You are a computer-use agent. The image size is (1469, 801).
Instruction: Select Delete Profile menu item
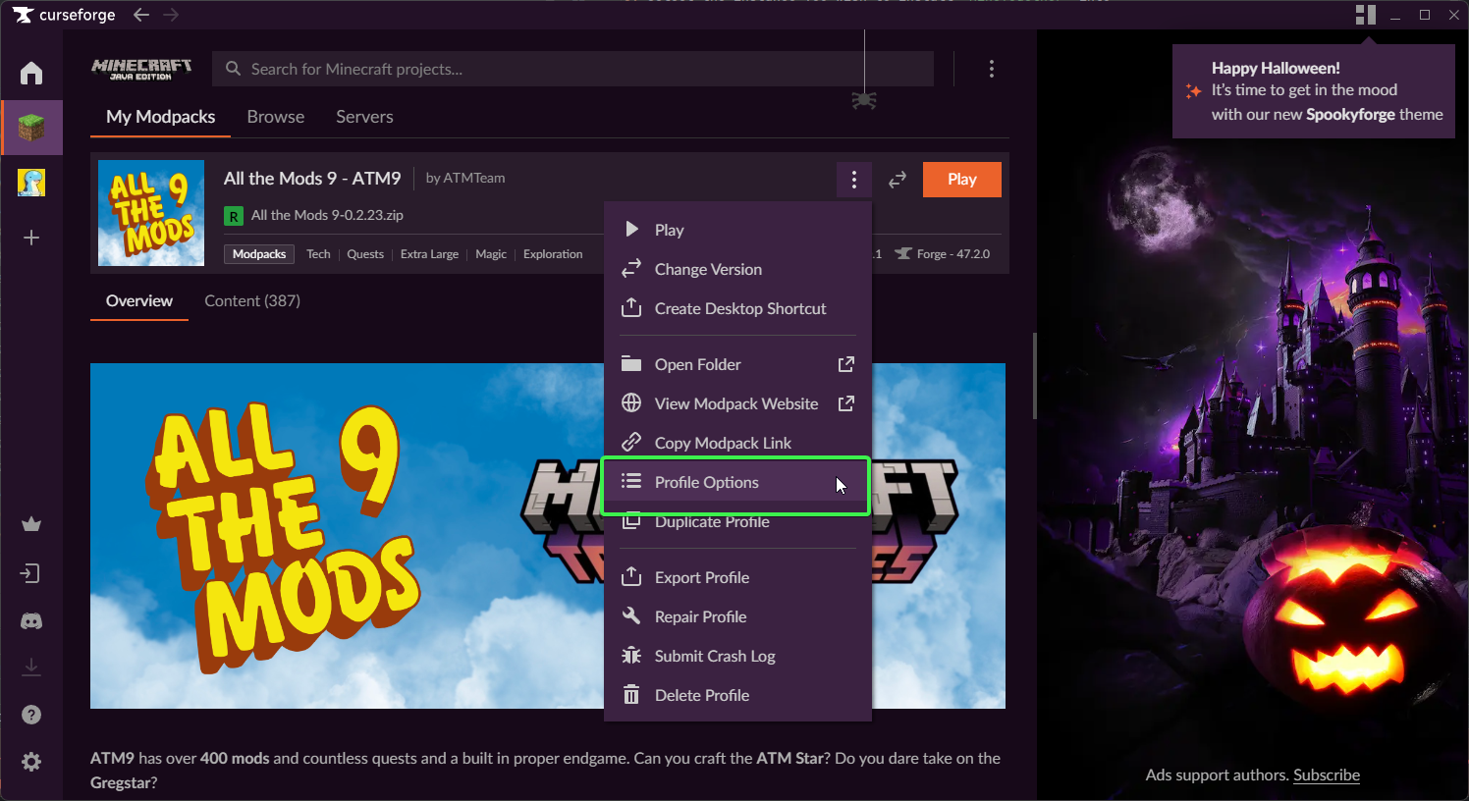click(x=737, y=695)
